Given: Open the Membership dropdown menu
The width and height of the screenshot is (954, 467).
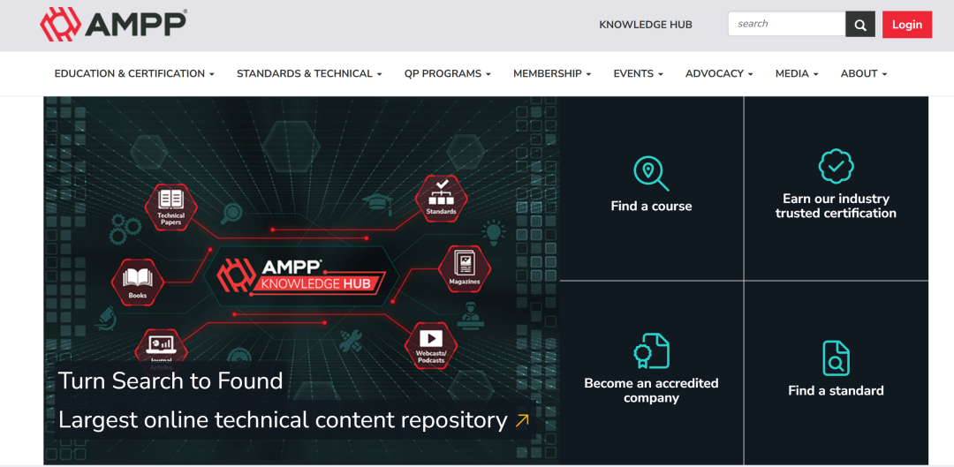Looking at the screenshot, I should (x=552, y=73).
